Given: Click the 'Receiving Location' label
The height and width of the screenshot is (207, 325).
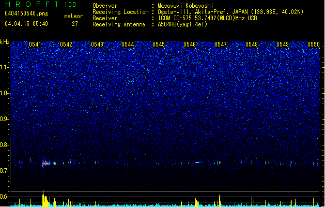Looking at the screenshot, I should (x=120, y=12).
